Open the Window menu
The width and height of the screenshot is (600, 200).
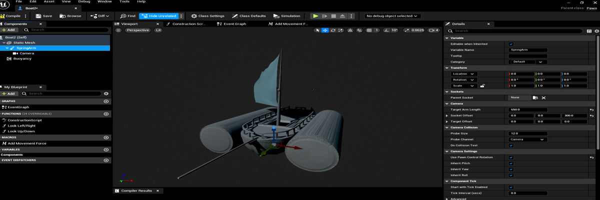point(104,2)
